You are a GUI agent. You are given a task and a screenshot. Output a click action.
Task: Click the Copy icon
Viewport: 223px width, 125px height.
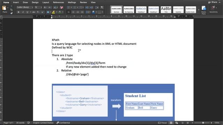pos(11,10)
